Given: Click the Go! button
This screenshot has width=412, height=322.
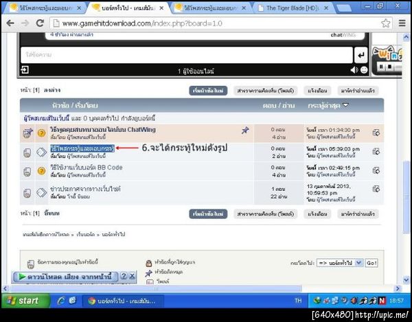Looking at the screenshot, I should coord(371,263).
